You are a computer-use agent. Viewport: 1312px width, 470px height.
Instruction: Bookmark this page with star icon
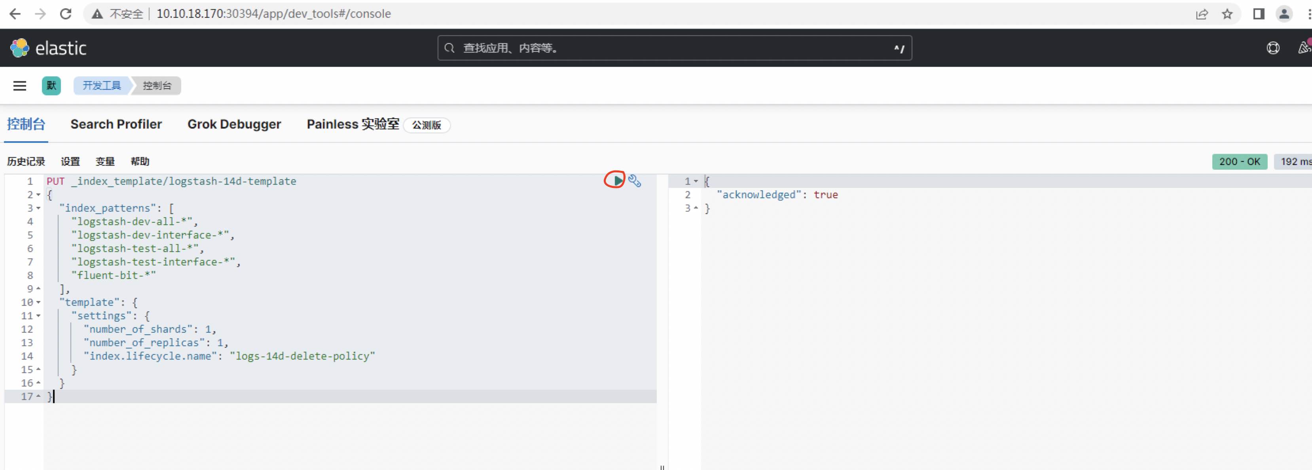[x=1227, y=14]
